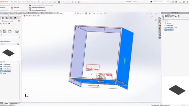The image size is (189, 106).
Task: Cancel panel creation with the red X in the viewport
Action: pyautogui.click(x=156, y=20)
